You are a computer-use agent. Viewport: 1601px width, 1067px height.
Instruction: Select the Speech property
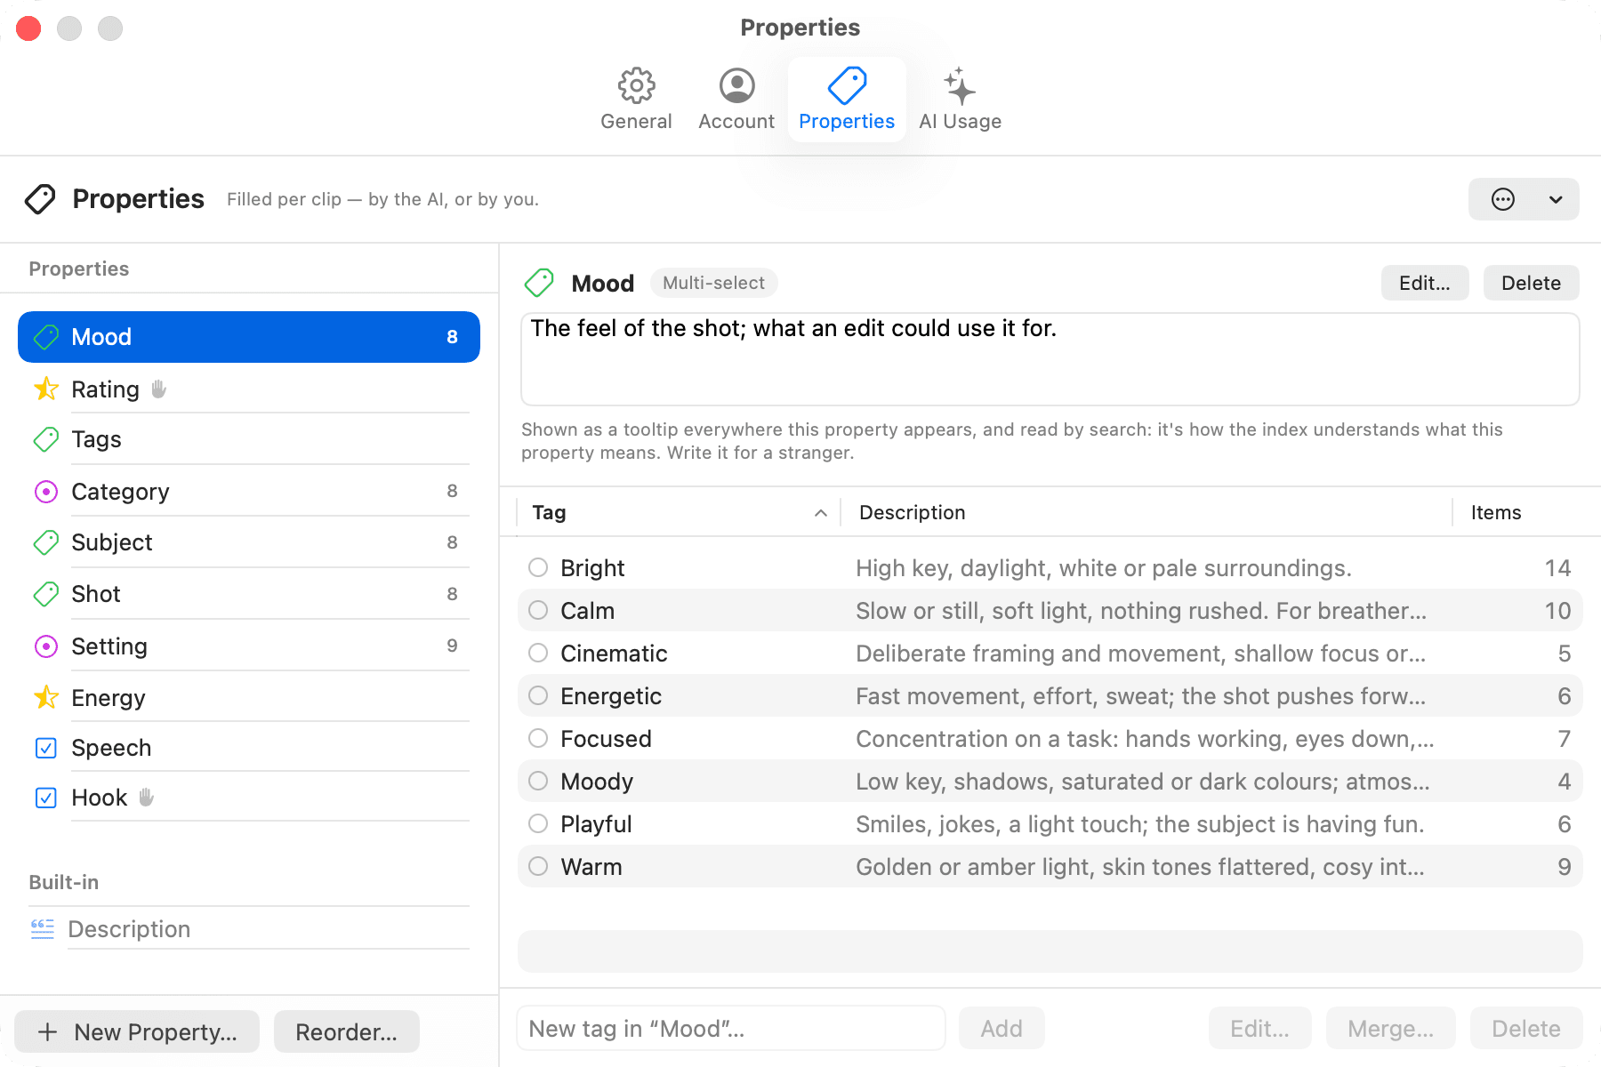[249, 748]
